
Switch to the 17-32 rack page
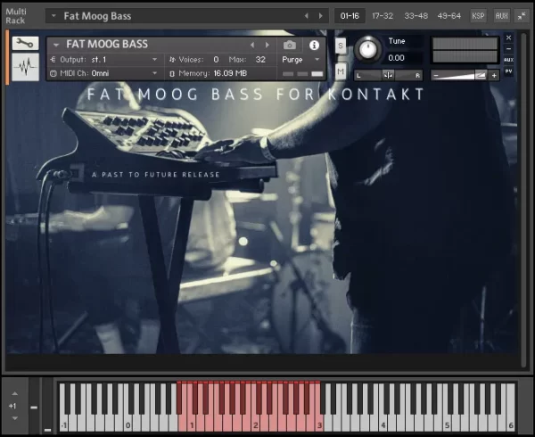pos(383,16)
